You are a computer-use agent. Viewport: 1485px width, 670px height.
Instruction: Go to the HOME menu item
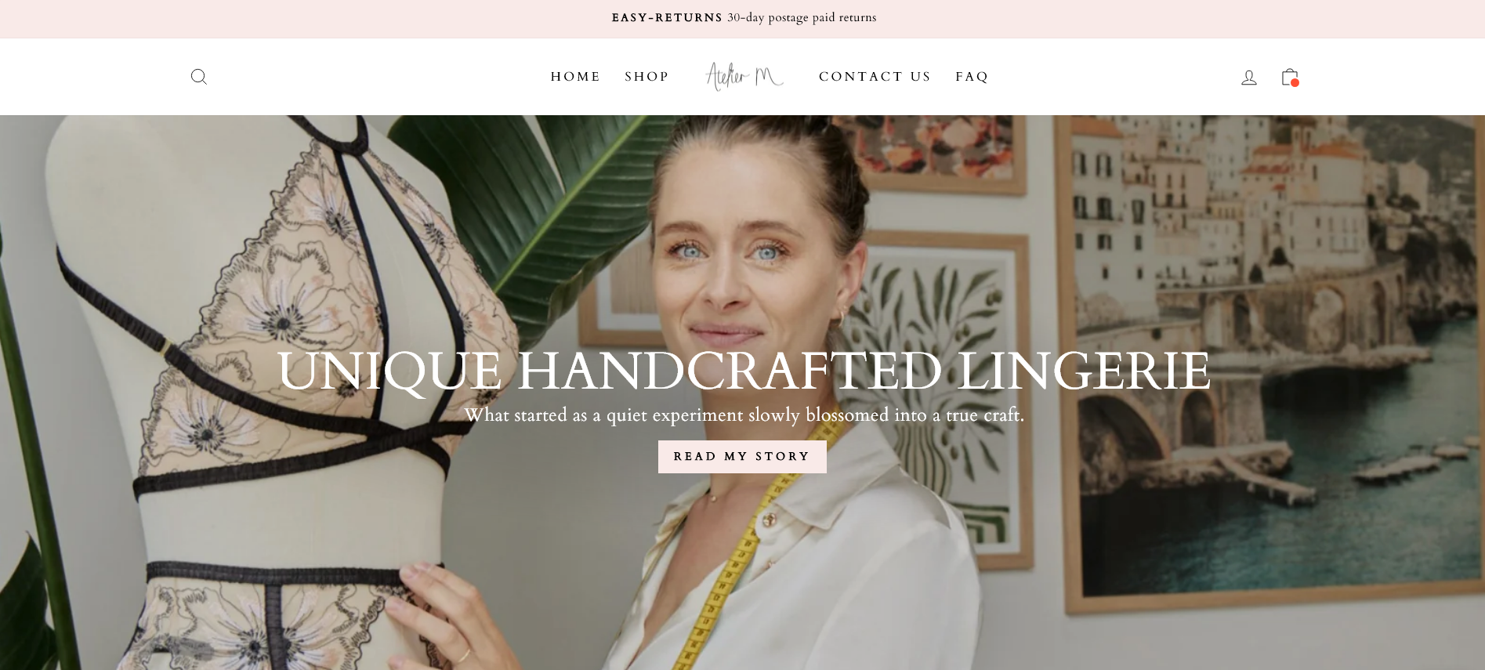coord(575,77)
